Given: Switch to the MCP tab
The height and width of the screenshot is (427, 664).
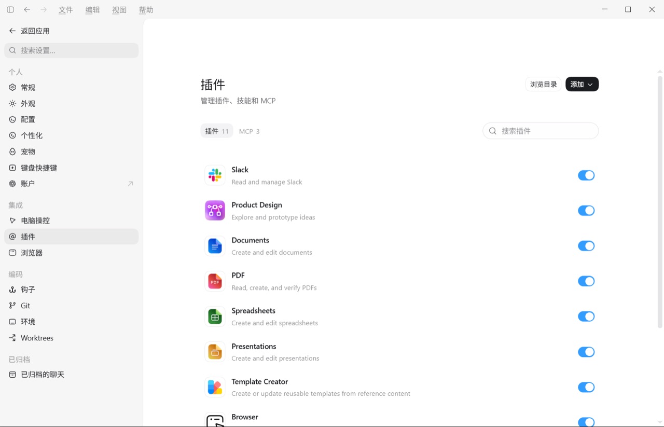Looking at the screenshot, I should [x=249, y=131].
